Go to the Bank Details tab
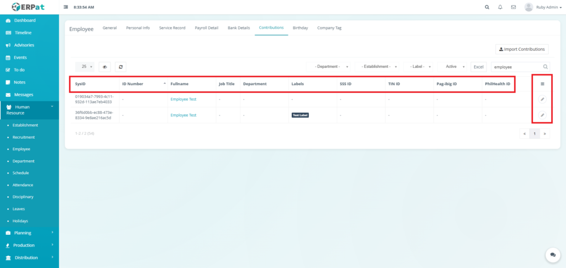 tap(239, 28)
